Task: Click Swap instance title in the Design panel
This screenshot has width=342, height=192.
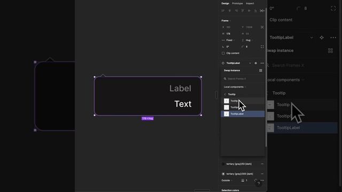Action: pyautogui.click(x=232, y=70)
